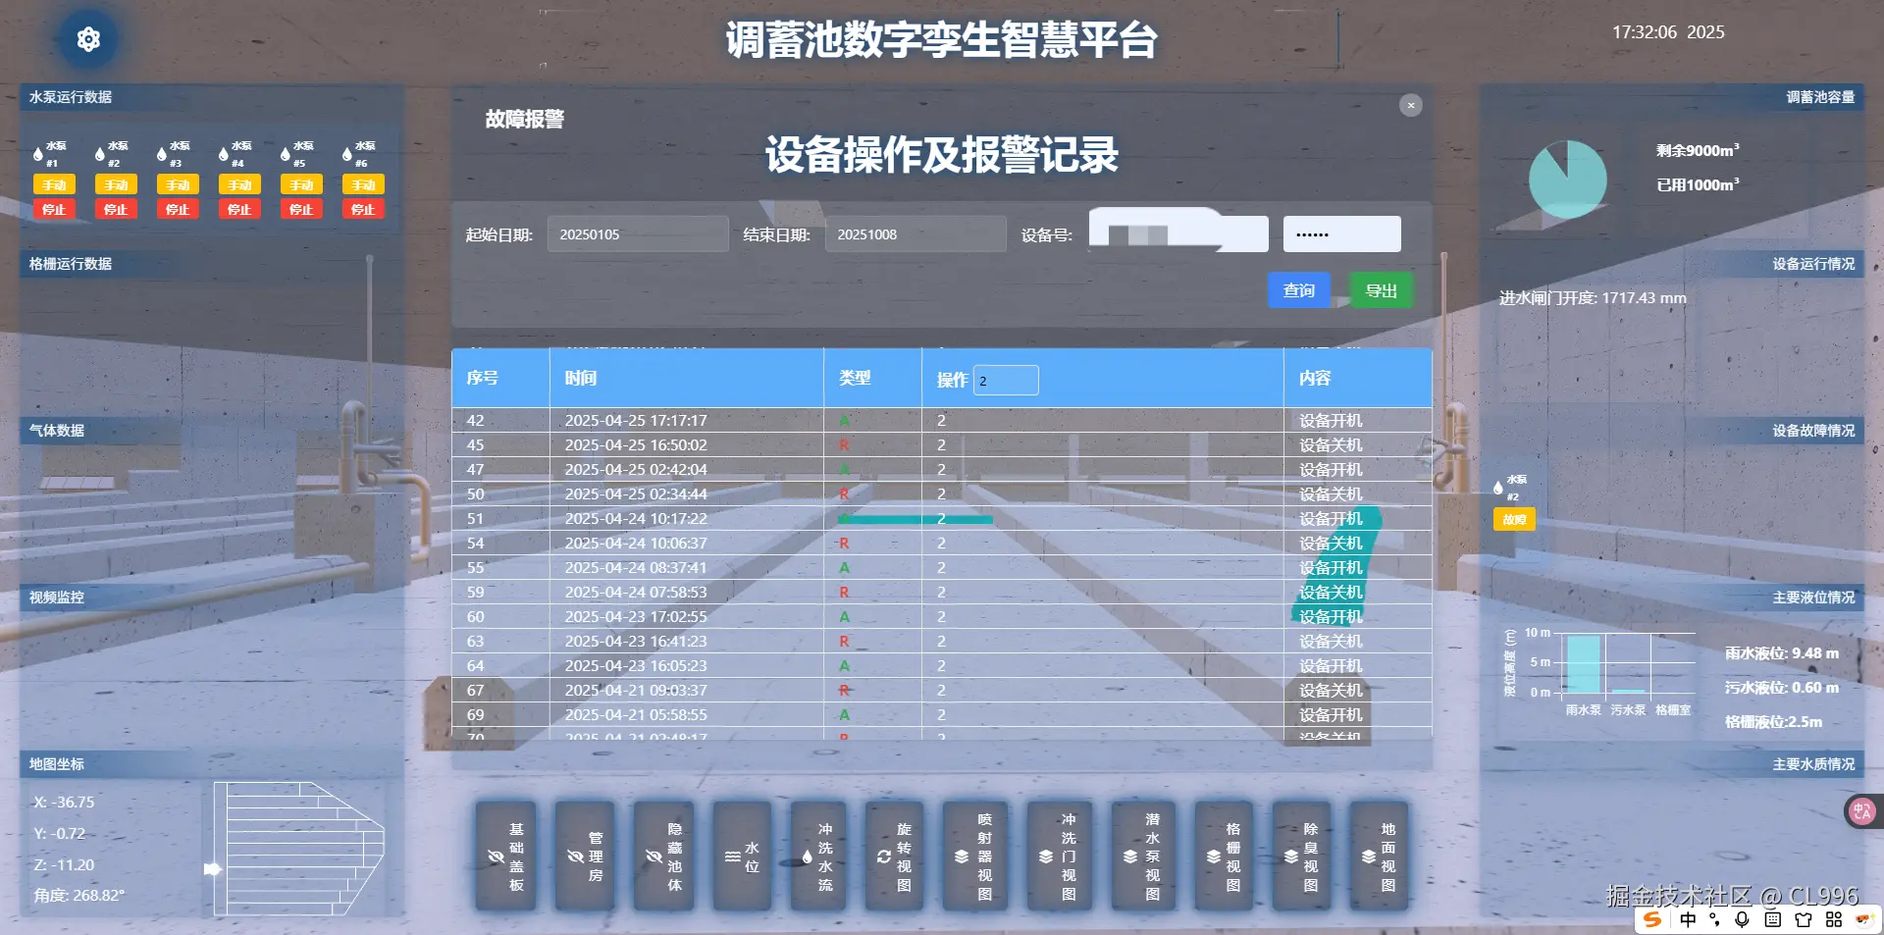Expand the 气体数据 panel
The width and height of the screenshot is (1884, 935).
[x=56, y=430]
